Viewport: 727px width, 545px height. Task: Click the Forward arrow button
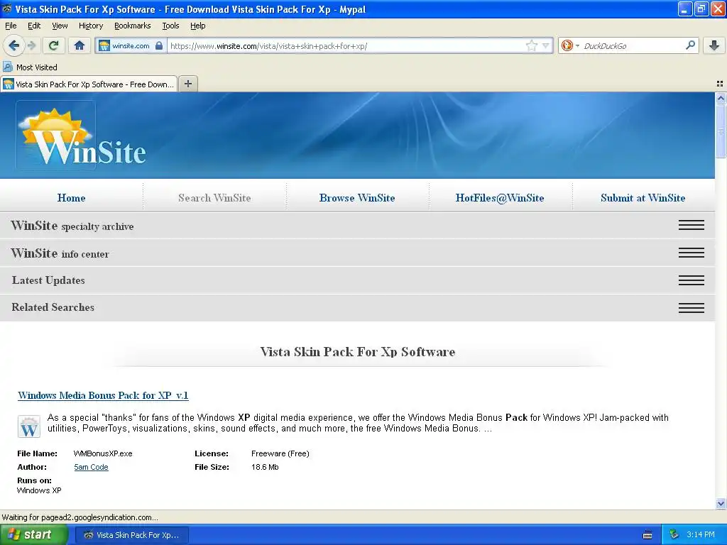[x=32, y=45]
